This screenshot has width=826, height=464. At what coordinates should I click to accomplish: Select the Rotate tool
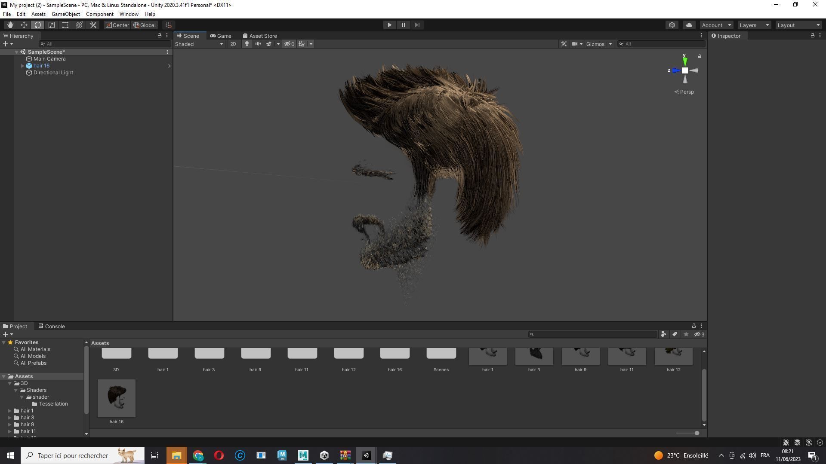(x=38, y=25)
